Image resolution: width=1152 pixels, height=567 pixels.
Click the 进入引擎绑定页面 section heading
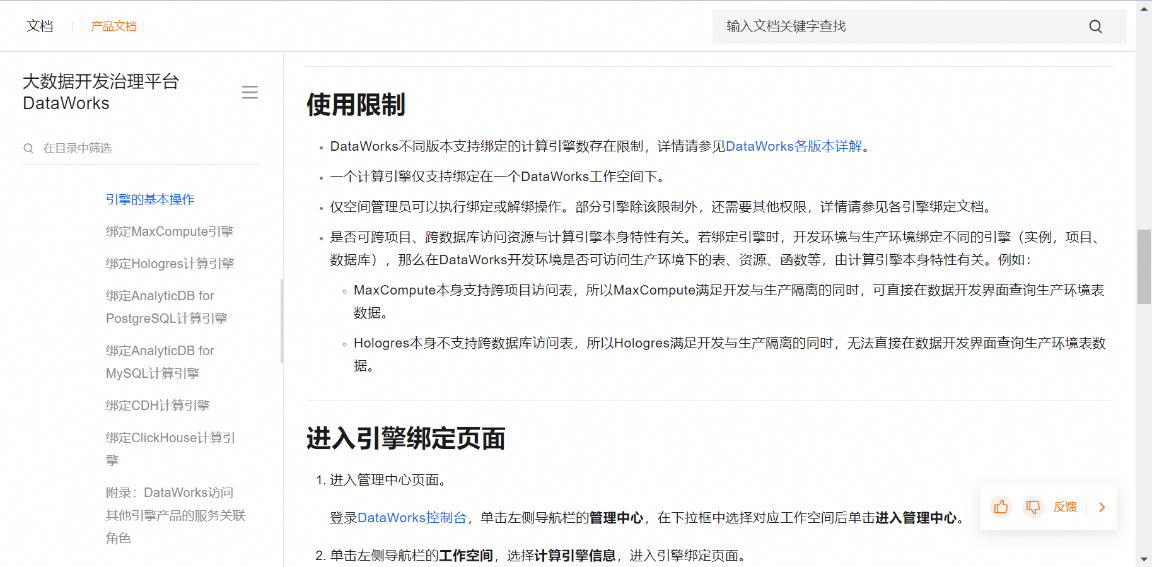(x=405, y=438)
